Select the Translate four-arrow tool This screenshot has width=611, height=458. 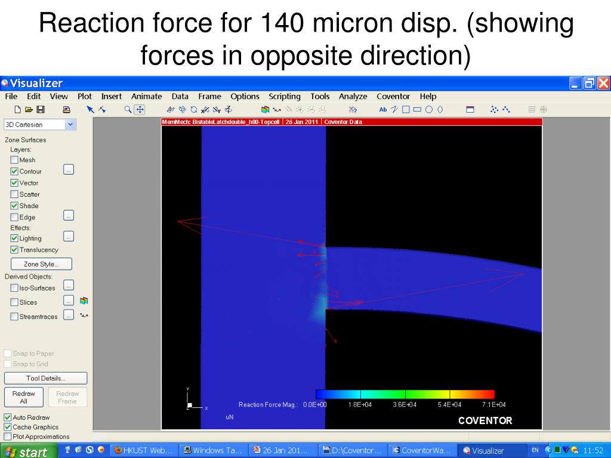pyautogui.click(x=140, y=110)
